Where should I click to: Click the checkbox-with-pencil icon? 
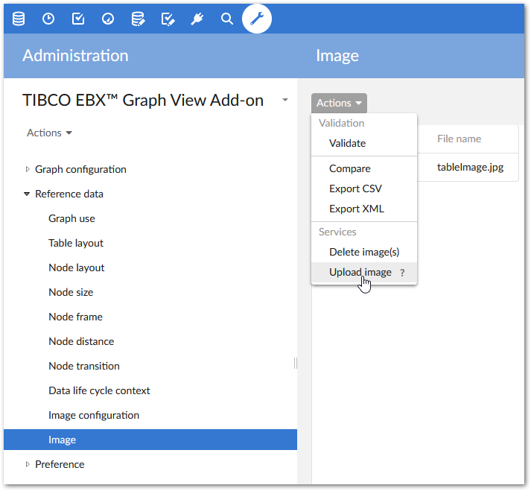pos(168,19)
